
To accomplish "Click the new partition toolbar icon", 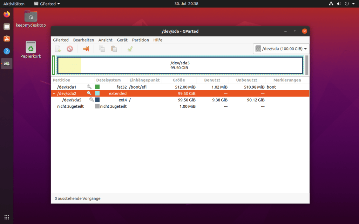I will pyautogui.click(x=58, y=49).
